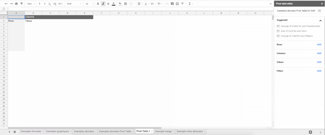Toggle italic formatting
The image size is (325, 135).
(103, 4)
